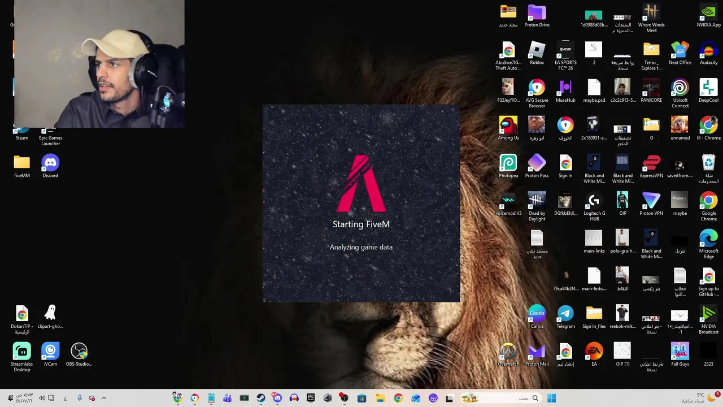
Task: Launch Fall Guys desktop shortcut
Action: click(x=680, y=356)
